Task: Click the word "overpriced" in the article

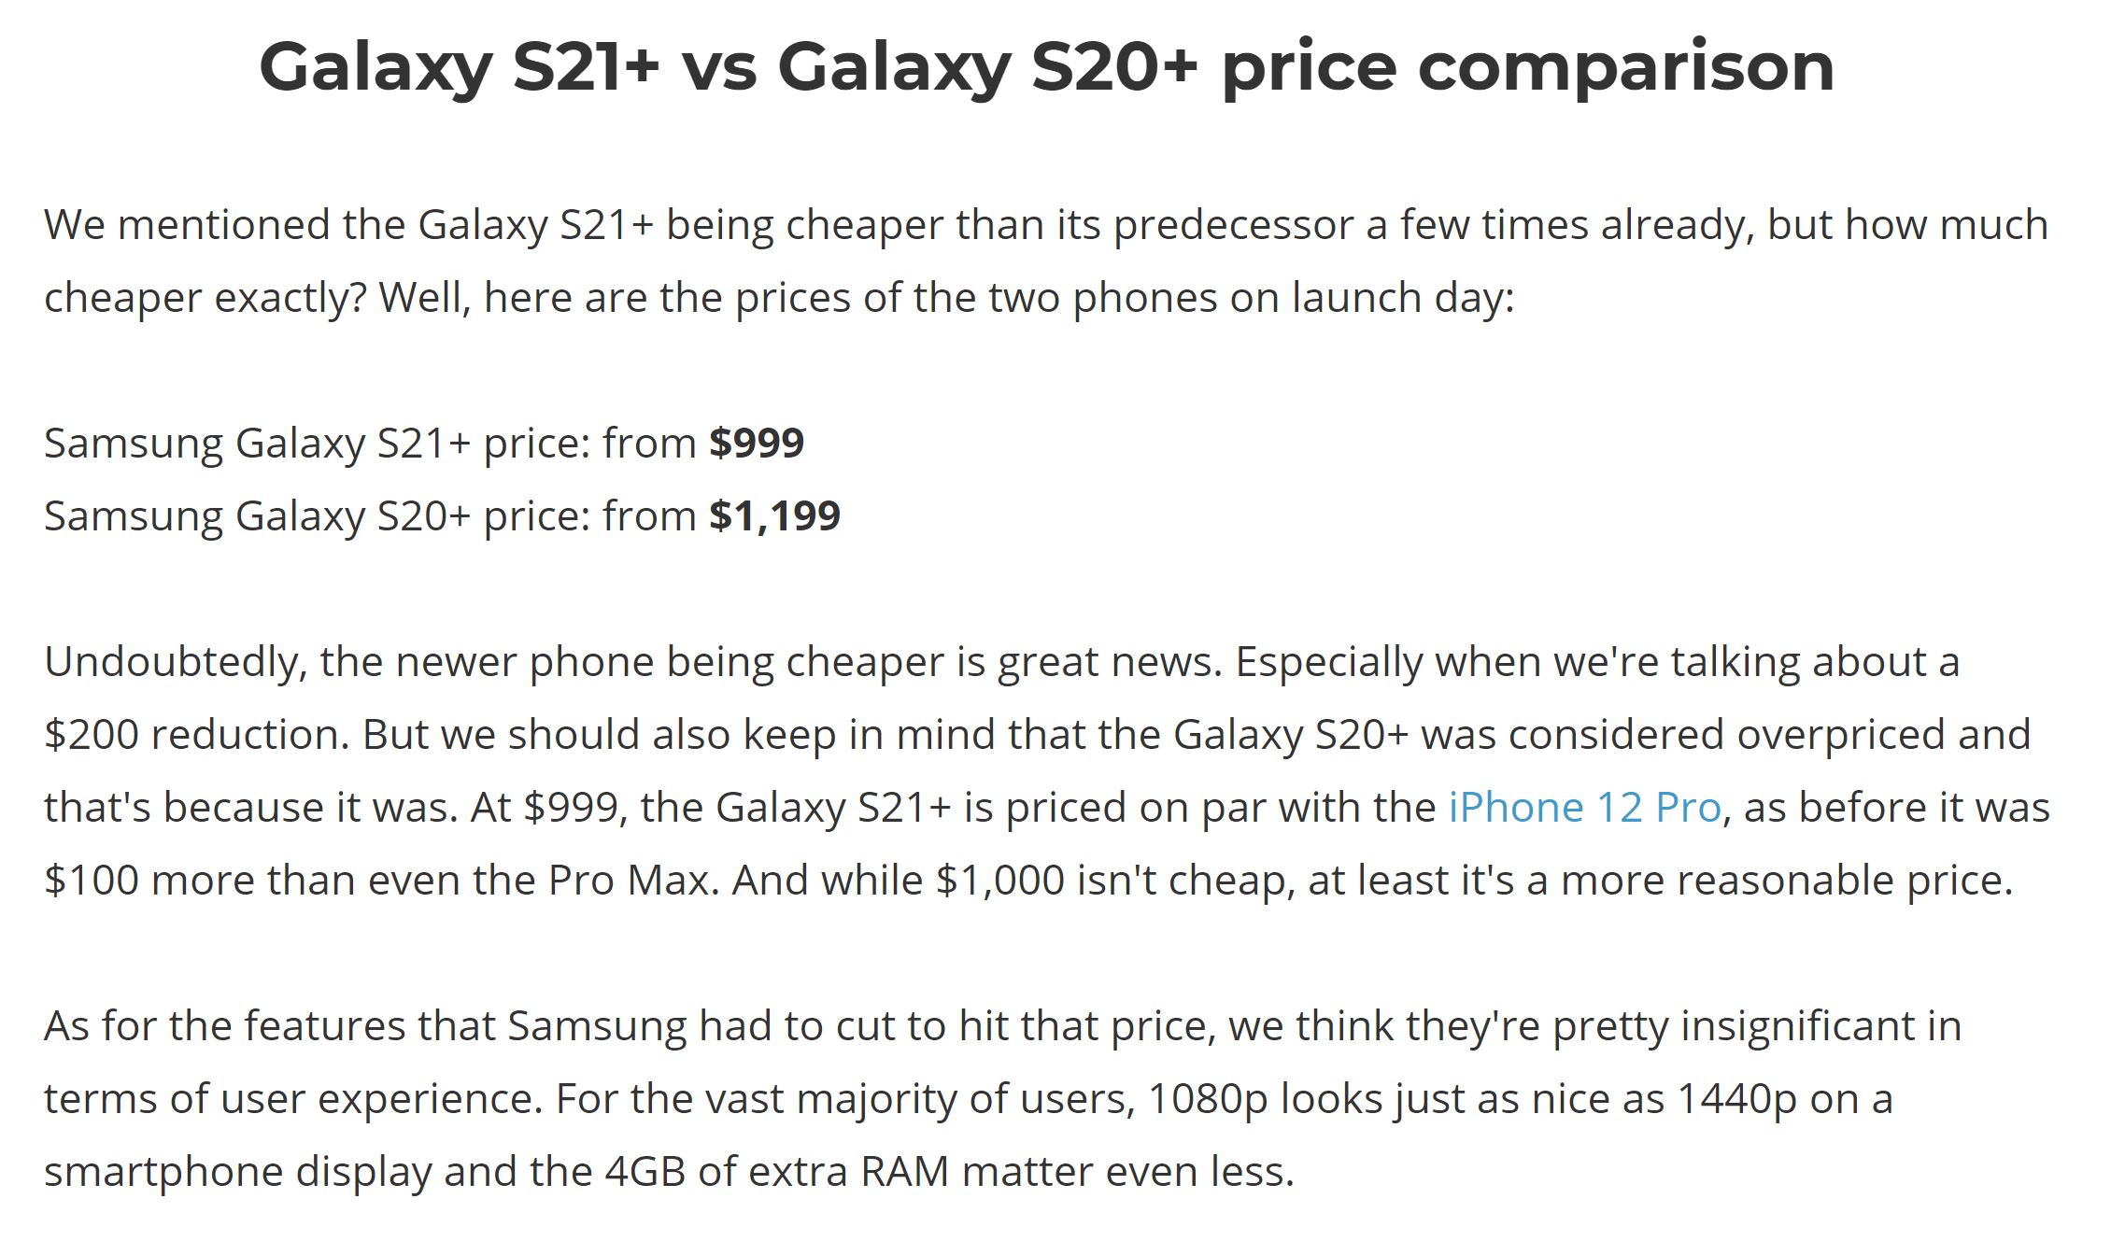Action: [1835, 735]
